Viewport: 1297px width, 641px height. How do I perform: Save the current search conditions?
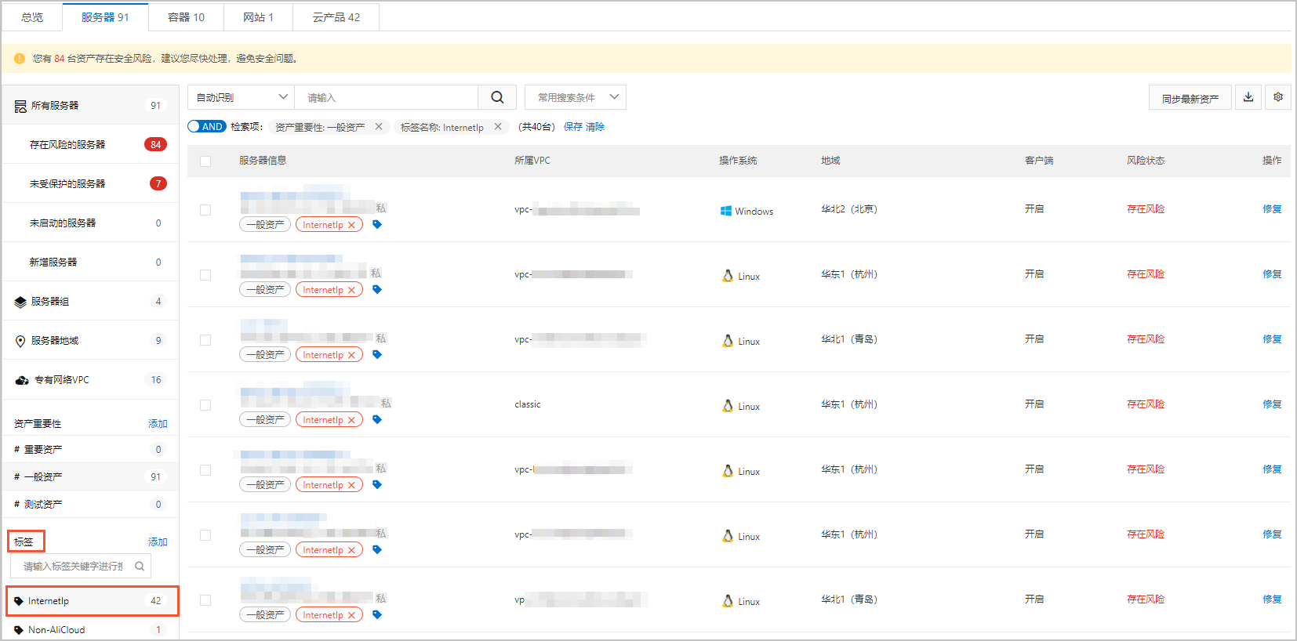click(x=573, y=127)
